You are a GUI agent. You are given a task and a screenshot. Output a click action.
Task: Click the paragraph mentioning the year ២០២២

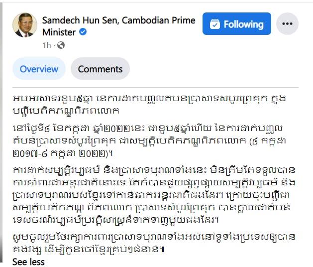(149, 141)
